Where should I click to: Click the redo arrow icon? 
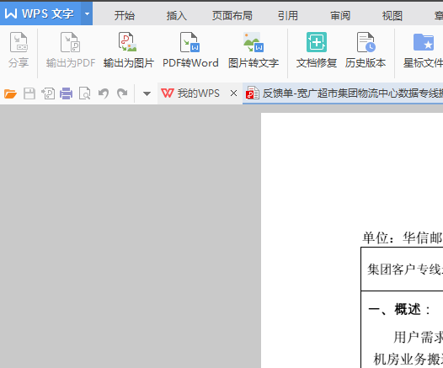pyautogui.click(x=122, y=93)
